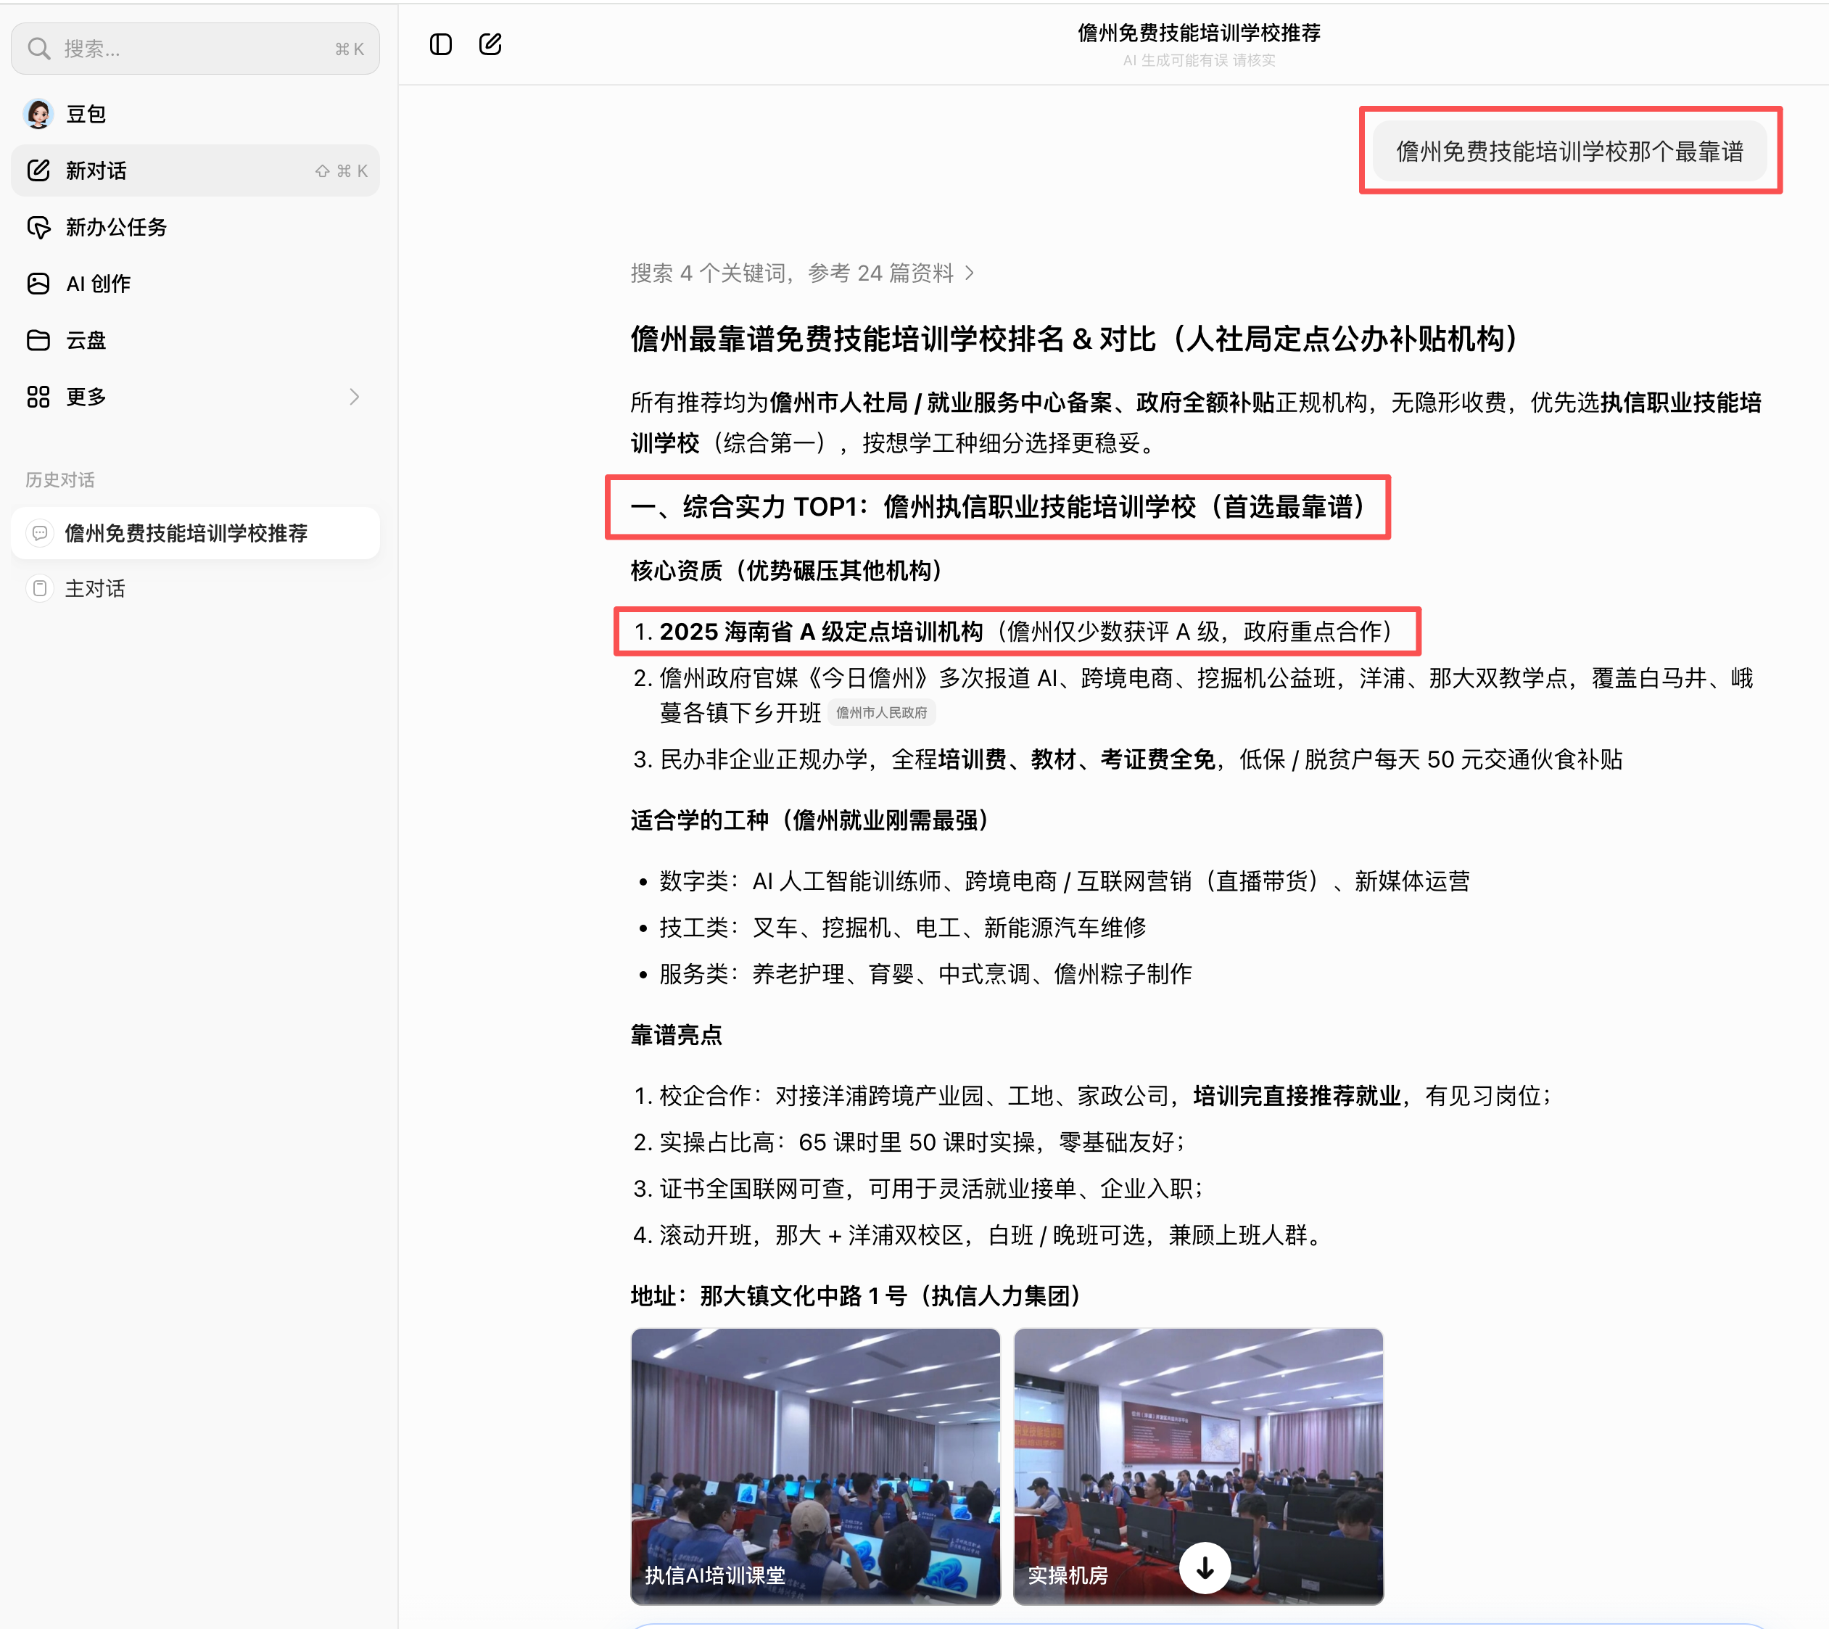Screen dimensions: 1829x1629
Task: Click the AI 创作 image icon
Action: click(38, 283)
